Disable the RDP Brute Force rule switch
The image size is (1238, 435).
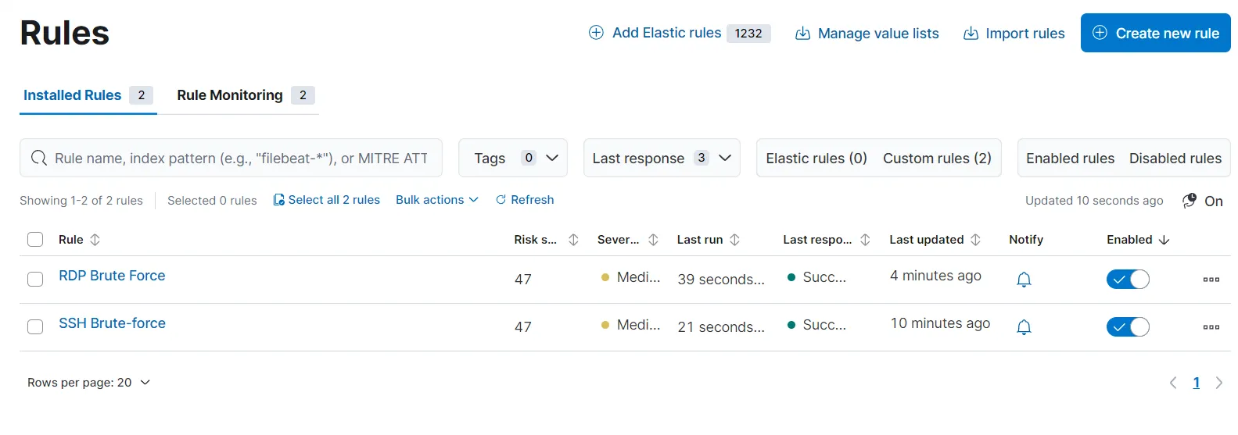(1128, 279)
